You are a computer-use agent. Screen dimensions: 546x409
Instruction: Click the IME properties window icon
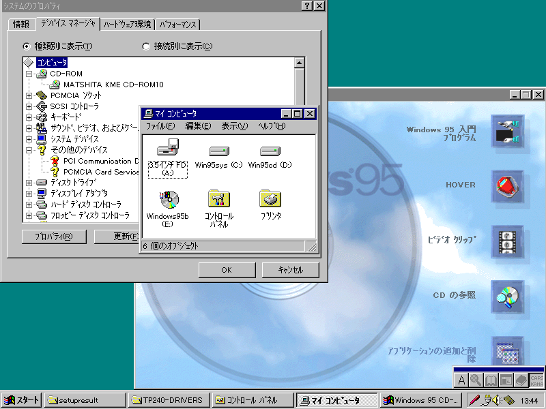(506, 380)
